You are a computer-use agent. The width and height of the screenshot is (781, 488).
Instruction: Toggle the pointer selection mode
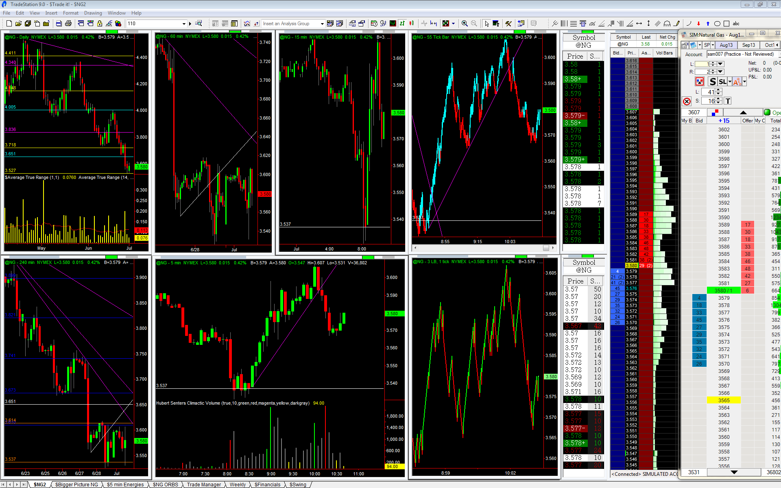click(x=486, y=24)
